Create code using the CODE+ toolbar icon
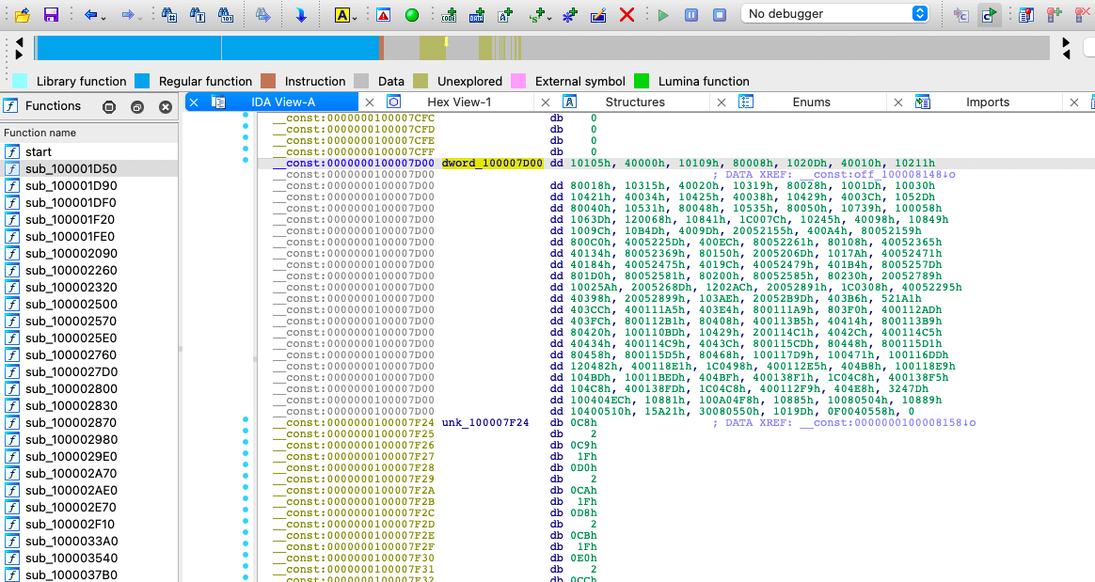This screenshot has height=582, width=1095. tap(450, 13)
